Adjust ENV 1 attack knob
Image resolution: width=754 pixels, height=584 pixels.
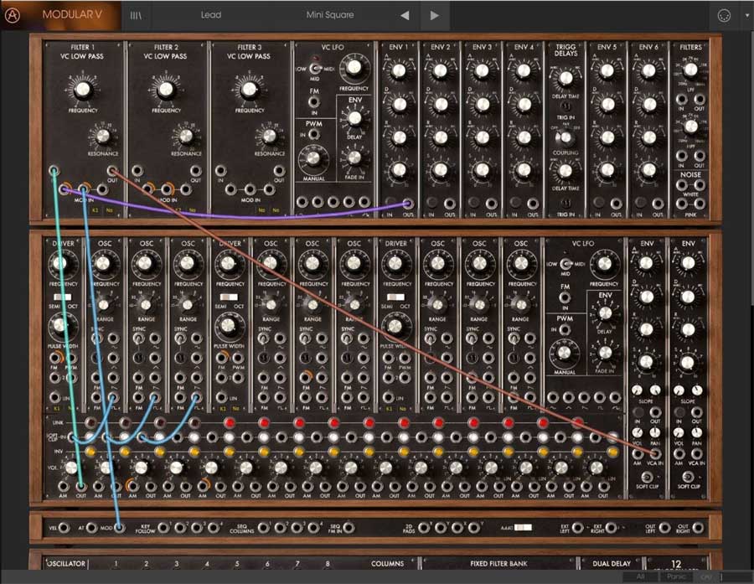(399, 71)
